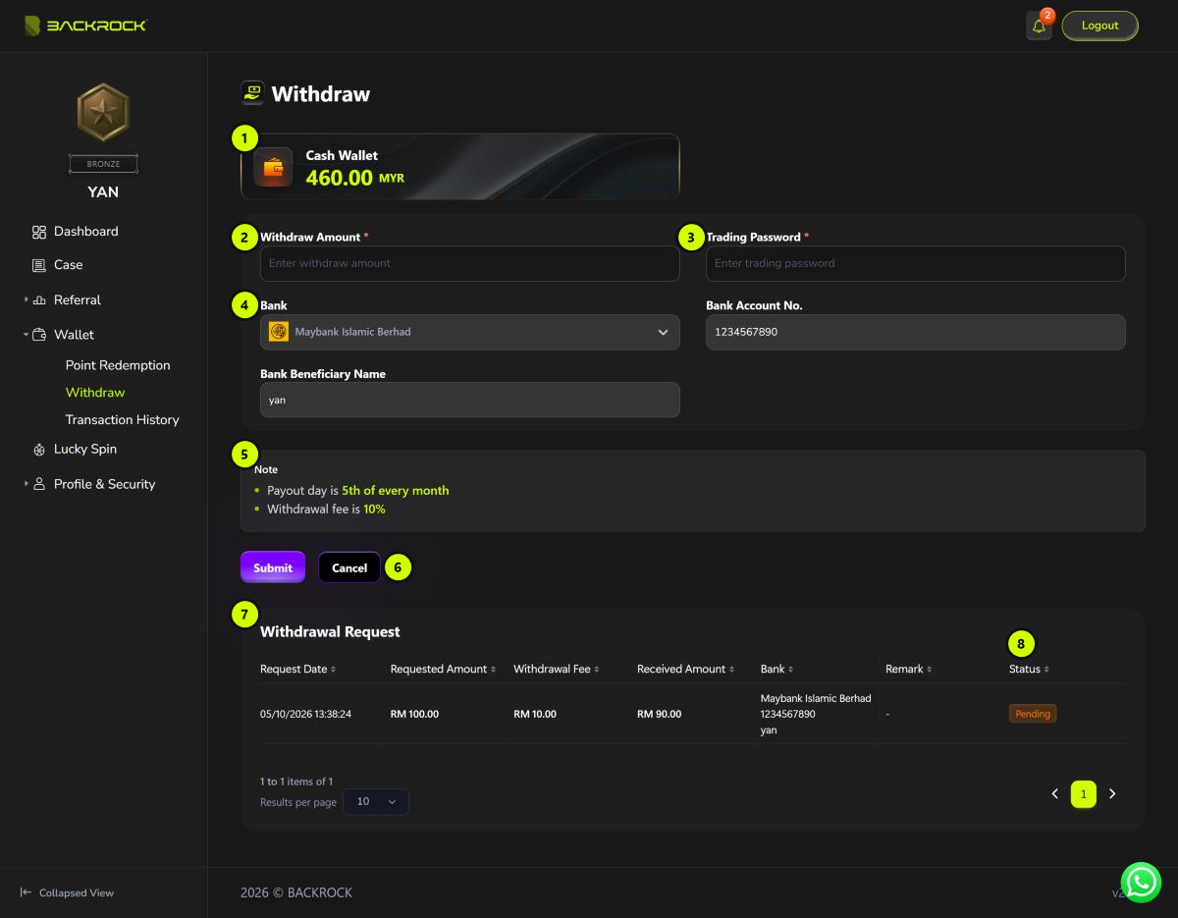Click the YAN username

click(103, 191)
